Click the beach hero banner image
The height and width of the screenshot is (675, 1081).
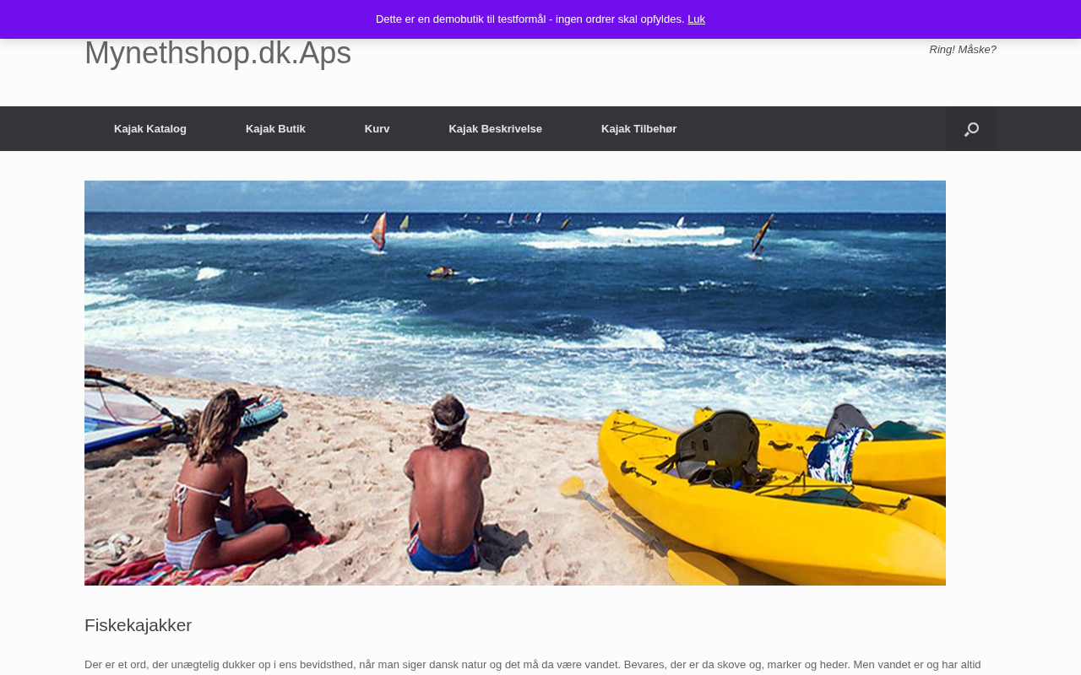[515, 383]
